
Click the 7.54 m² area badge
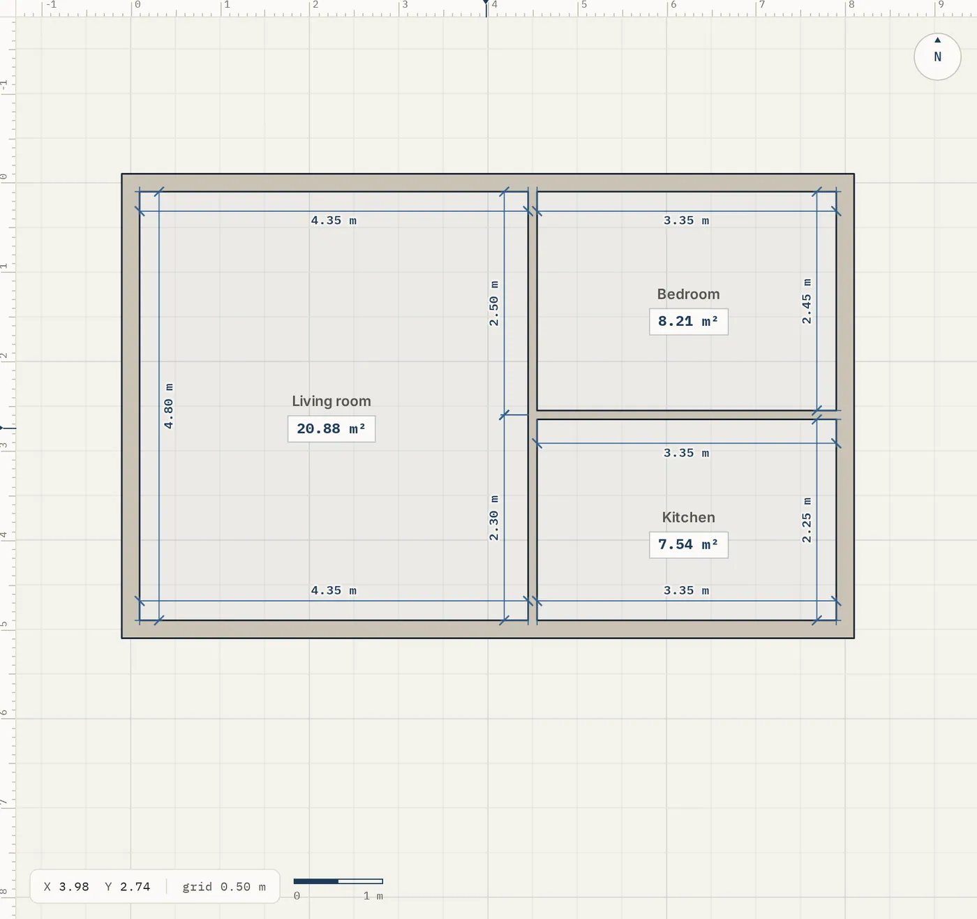pyautogui.click(x=688, y=544)
